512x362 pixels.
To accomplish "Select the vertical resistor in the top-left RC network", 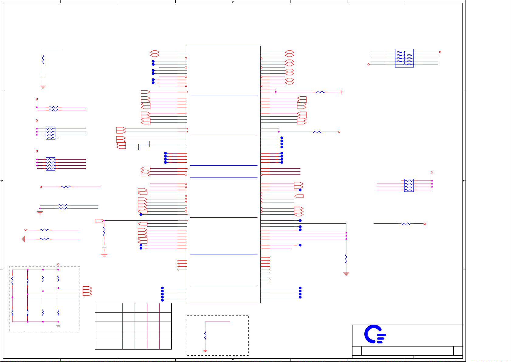I will [x=43, y=60].
